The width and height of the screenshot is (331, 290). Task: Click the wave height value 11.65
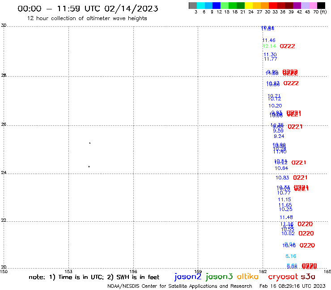coord(285,205)
